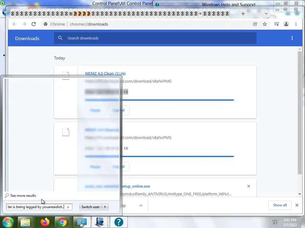The width and height of the screenshot is (305, 228).
Task: Select the first orange-highlighted tab
Action: (x=75, y=14)
